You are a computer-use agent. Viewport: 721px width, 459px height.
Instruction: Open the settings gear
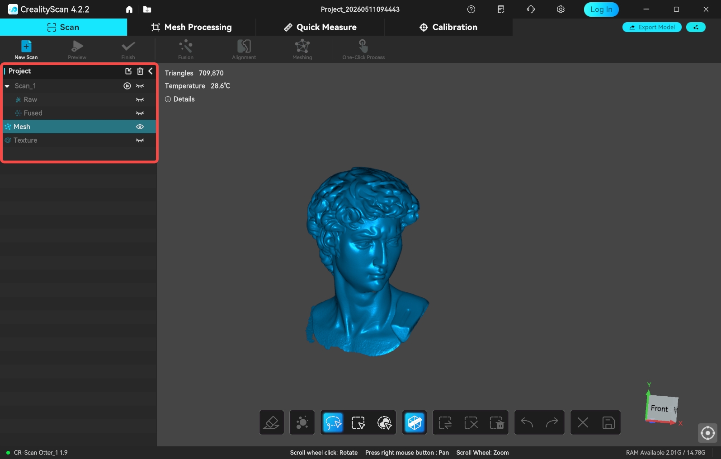click(x=561, y=9)
